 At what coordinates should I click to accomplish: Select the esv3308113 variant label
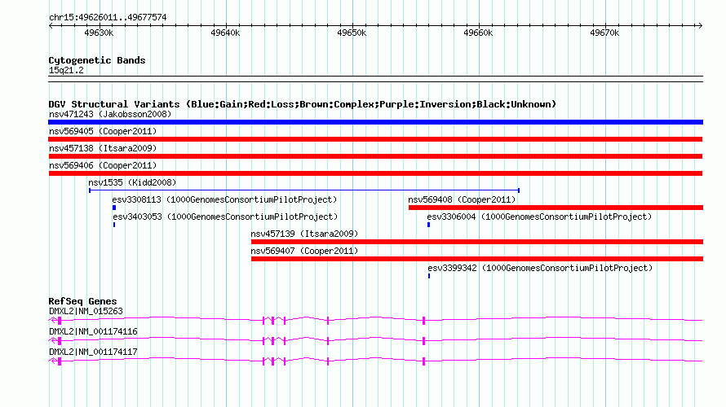(224, 199)
